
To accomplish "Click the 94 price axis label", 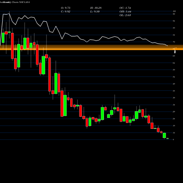I will pyautogui.click(x=174, y=21).
